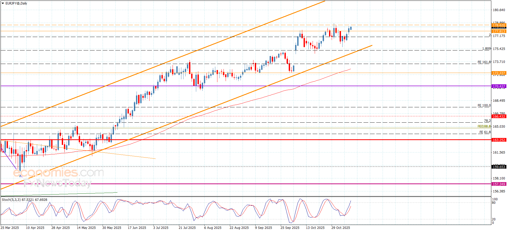
Task: Click the 29 Oct 2025 date label
Action: pos(341,228)
